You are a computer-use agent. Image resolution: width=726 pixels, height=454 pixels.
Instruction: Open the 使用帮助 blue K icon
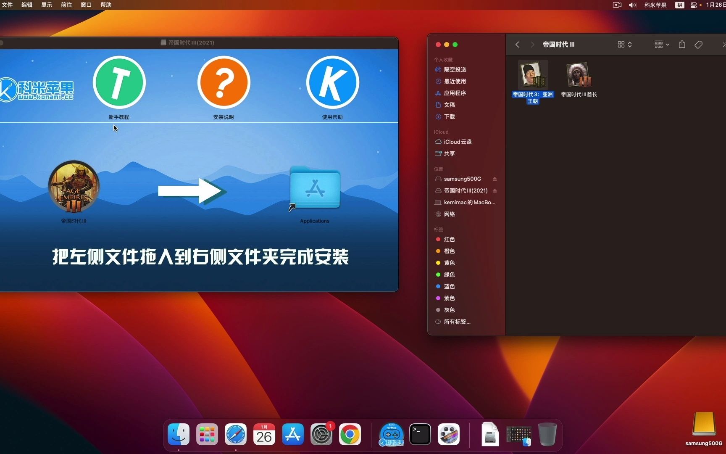[332, 82]
